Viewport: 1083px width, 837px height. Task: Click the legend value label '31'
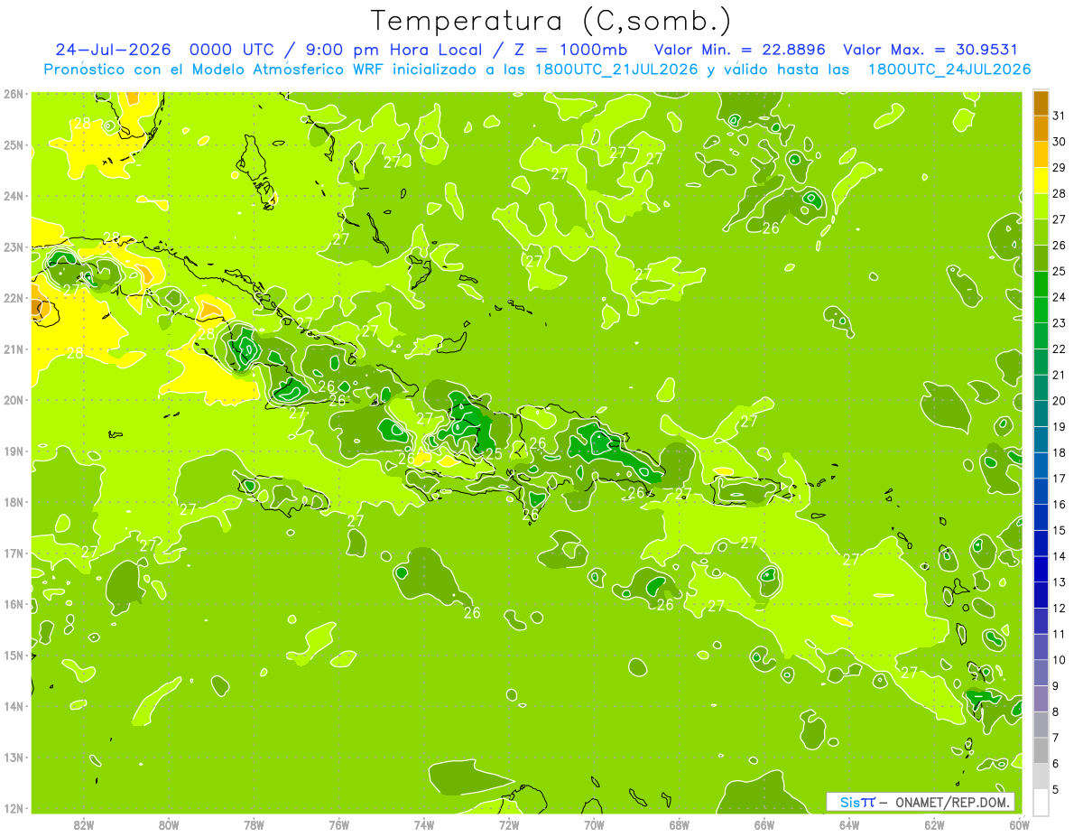click(1060, 116)
